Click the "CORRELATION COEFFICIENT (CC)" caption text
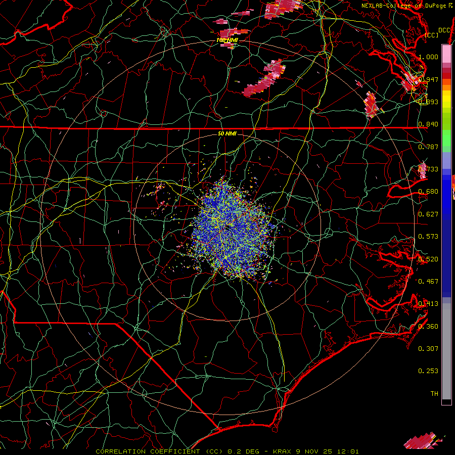The width and height of the screenshot is (455, 455). pos(159,451)
